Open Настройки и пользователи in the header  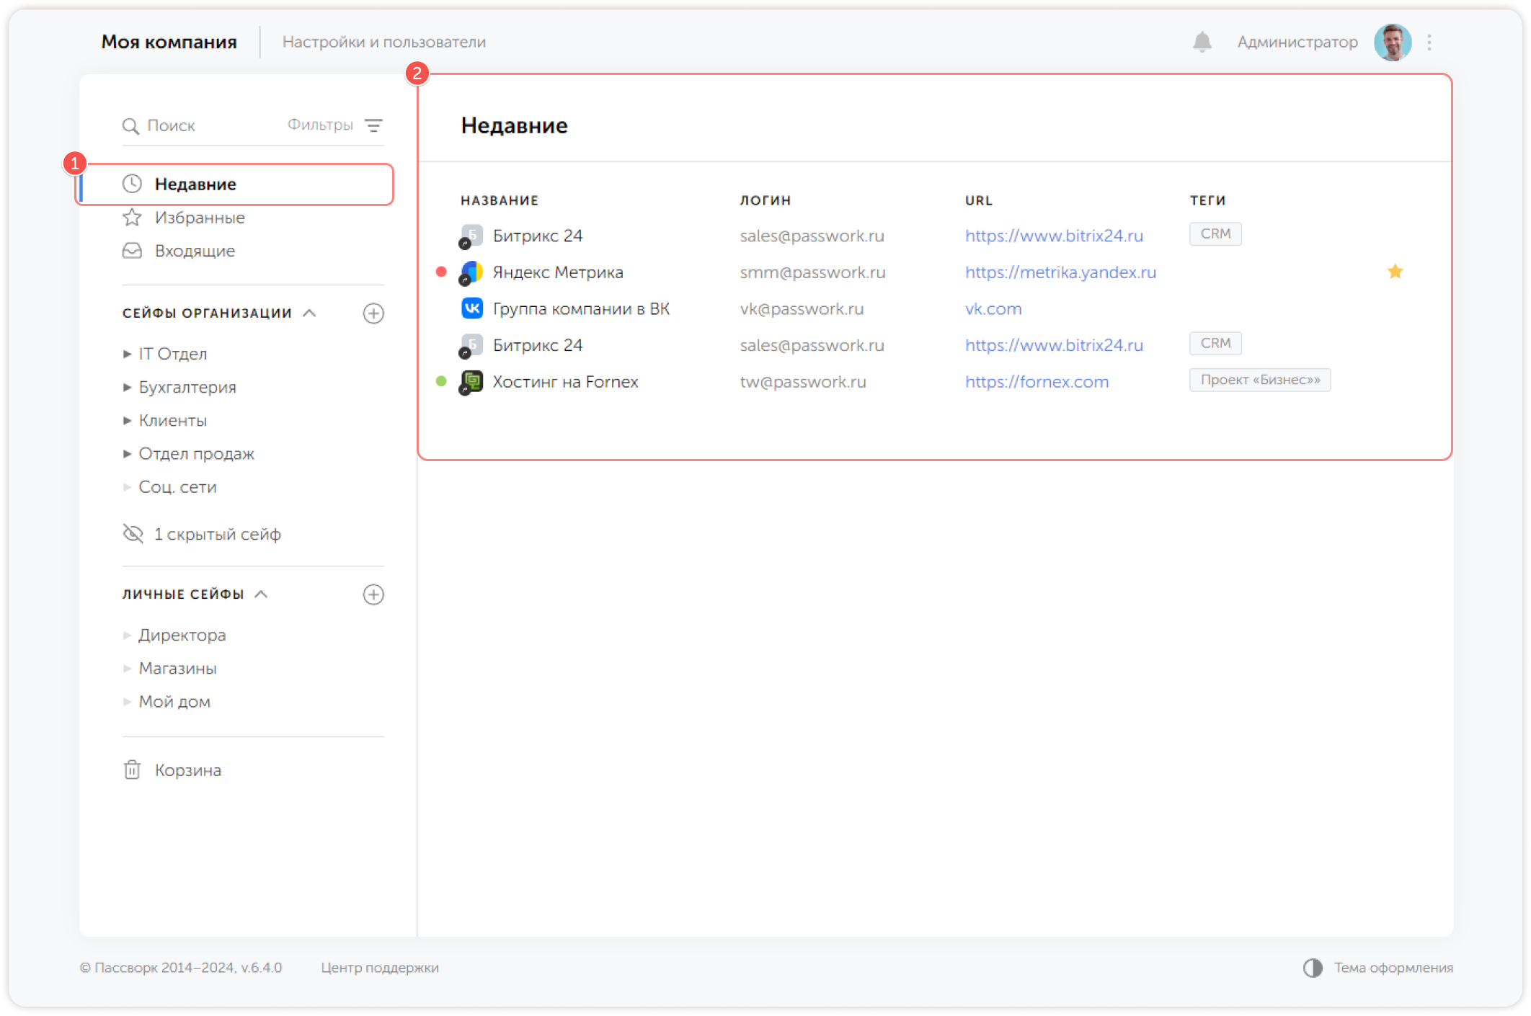point(383,42)
